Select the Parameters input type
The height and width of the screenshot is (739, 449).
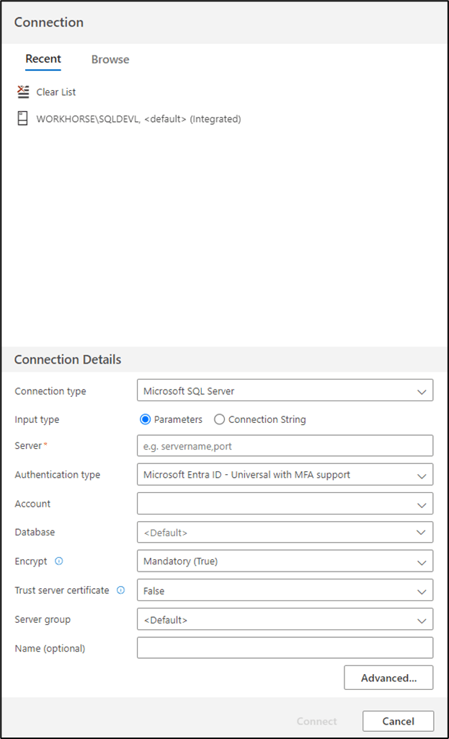[x=146, y=419]
